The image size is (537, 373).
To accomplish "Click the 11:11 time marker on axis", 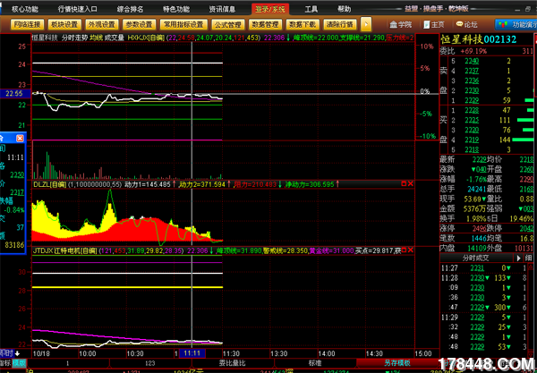I will coord(192,353).
